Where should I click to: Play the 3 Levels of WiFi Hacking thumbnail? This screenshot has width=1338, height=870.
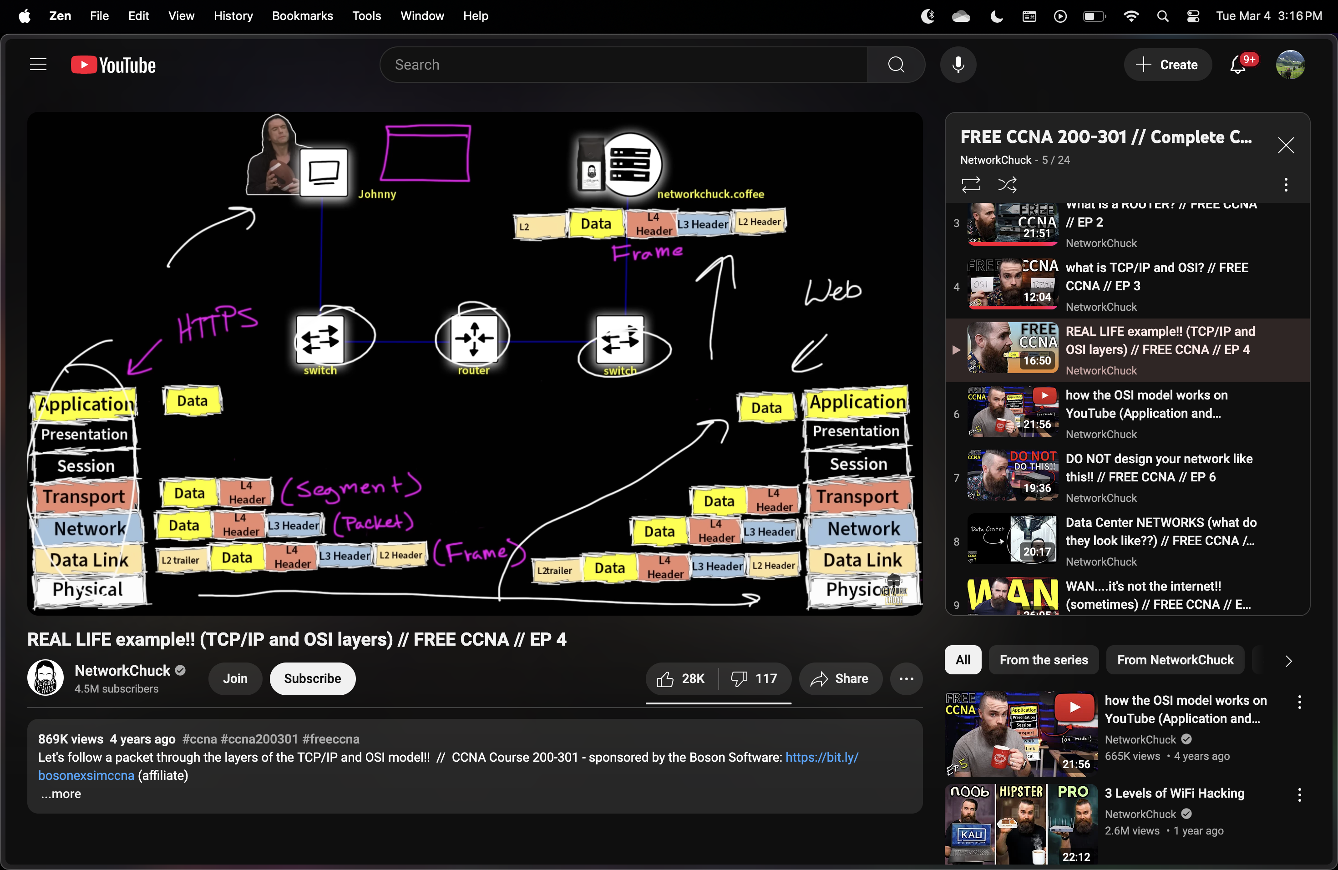[x=1020, y=823]
